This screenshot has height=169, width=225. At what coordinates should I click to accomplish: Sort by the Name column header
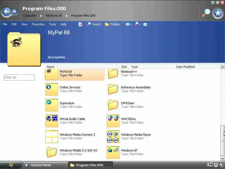tap(51, 67)
